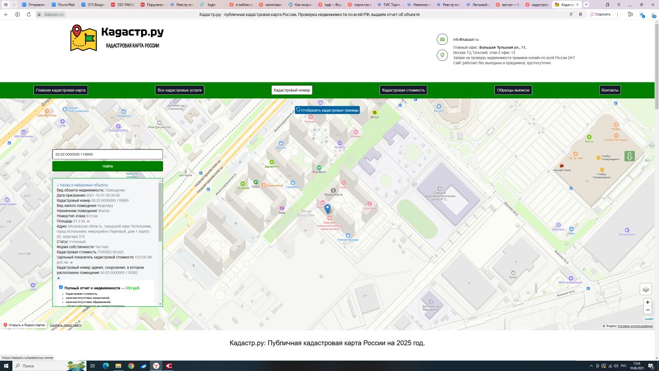Screen dimensions: 659x371
Task: Open the Контакты menu item
Action: (x=610, y=90)
